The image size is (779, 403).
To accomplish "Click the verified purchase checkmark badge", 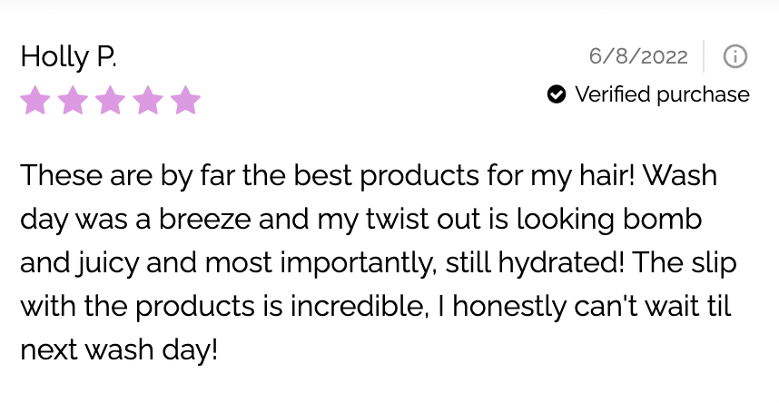I will pyautogui.click(x=557, y=94).
